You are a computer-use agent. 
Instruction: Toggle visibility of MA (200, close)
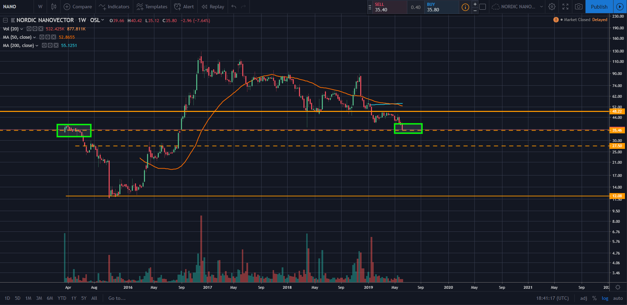point(44,45)
